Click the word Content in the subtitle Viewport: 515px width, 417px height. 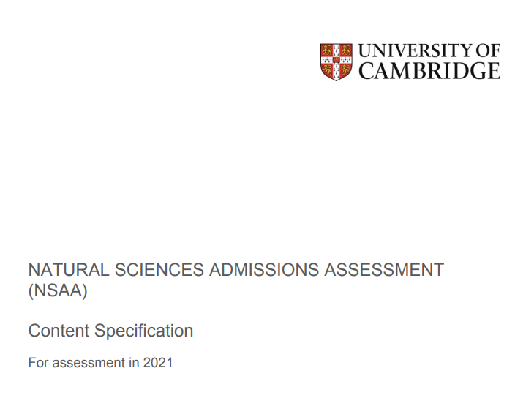(59, 331)
